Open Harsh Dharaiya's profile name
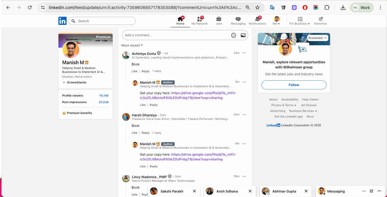The image size is (387, 197). (144, 115)
